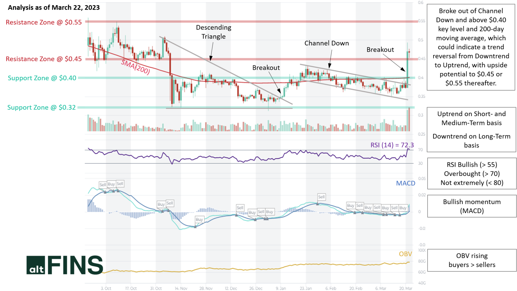Click the 'Breakout' label pointing at the March candle
This screenshot has height=291, width=517.
pos(380,50)
